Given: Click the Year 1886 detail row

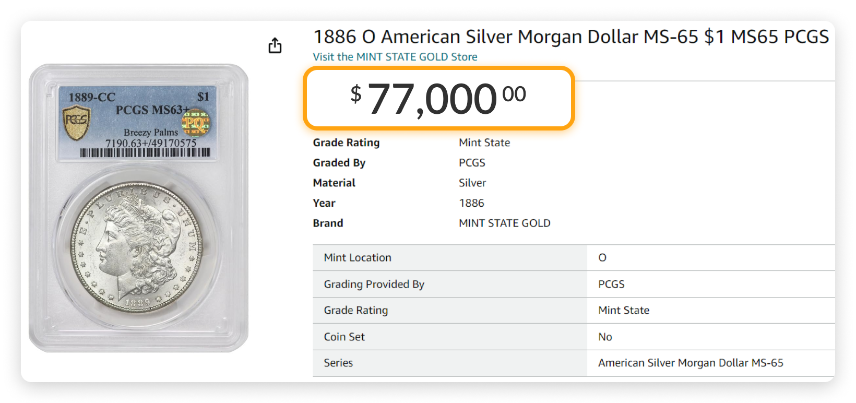Looking at the screenshot, I should click(471, 203).
